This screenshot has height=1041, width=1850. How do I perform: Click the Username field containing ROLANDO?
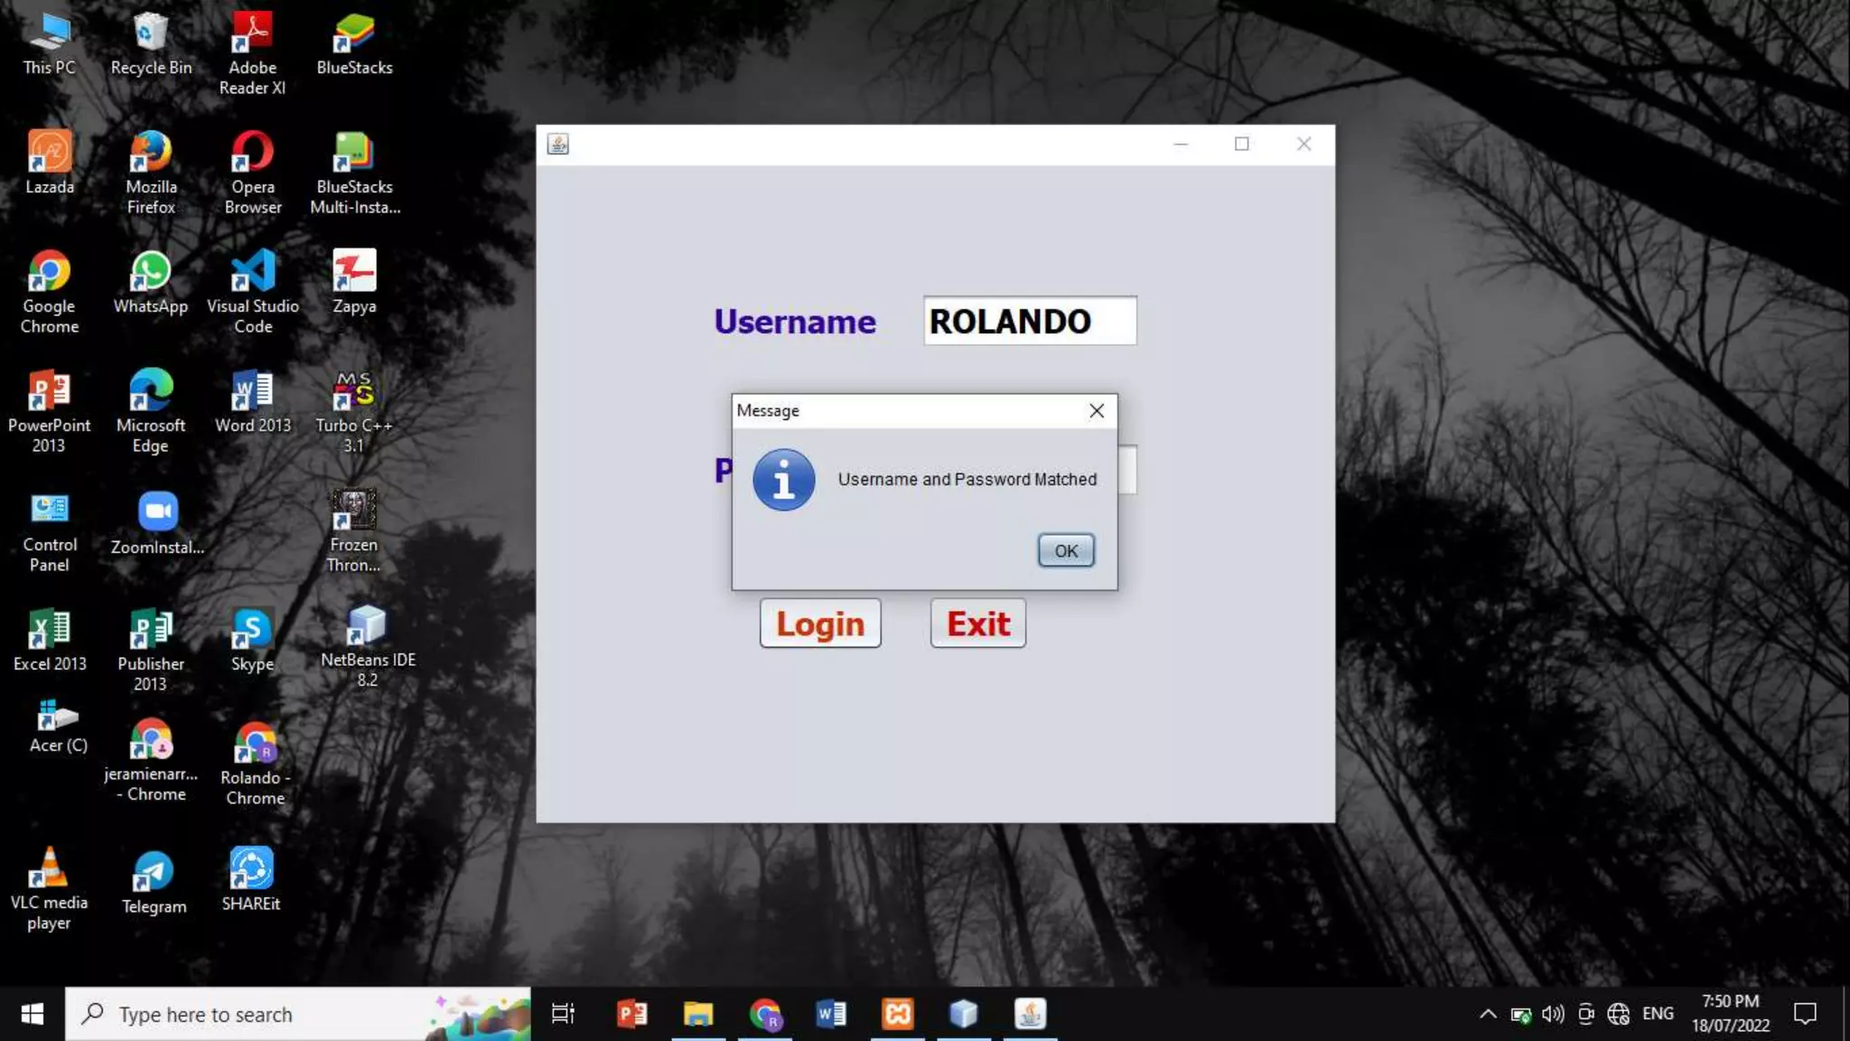point(1029,321)
